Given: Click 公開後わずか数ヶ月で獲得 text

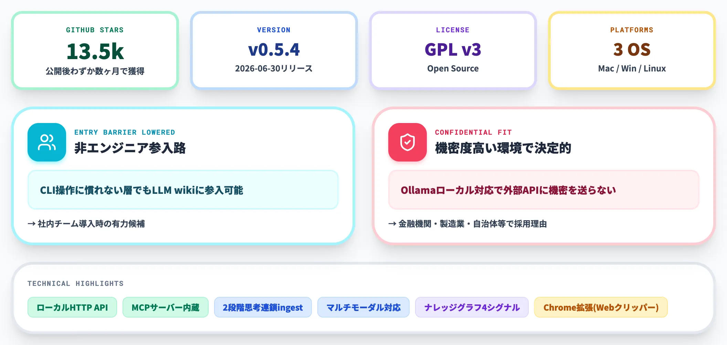Looking at the screenshot, I should point(95,71).
